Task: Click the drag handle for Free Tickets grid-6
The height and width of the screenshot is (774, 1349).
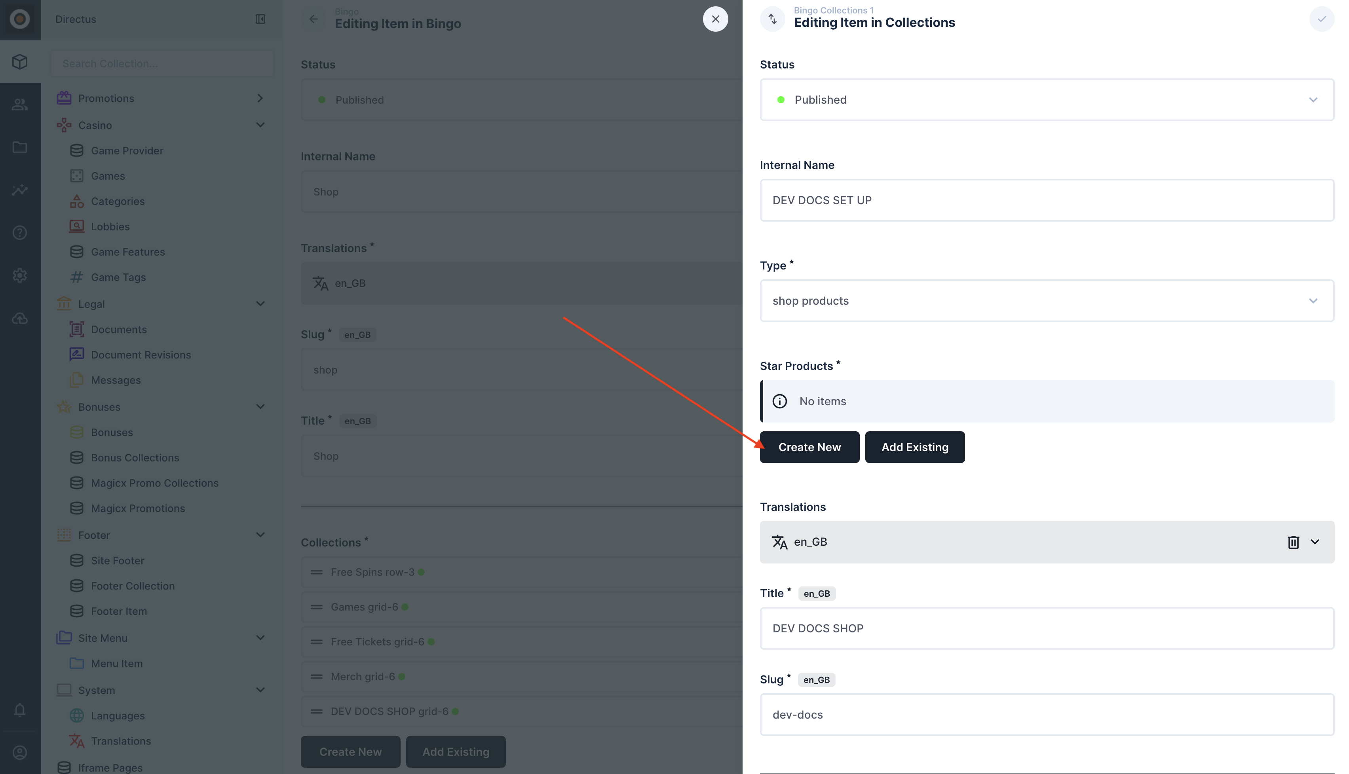Action: pos(317,642)
